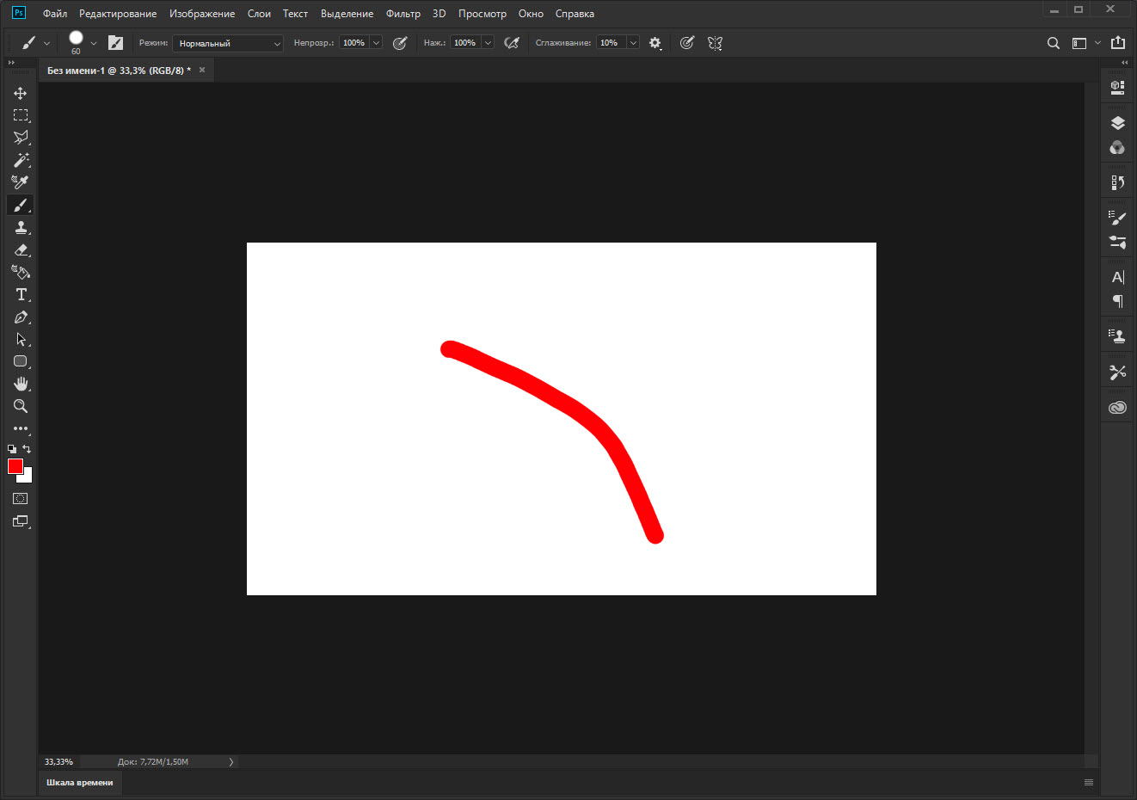Open the Сглаживание smoothing slider arrow
Image resolution: width=1137 pixels, height=800 pixels.
coord(633,43)
